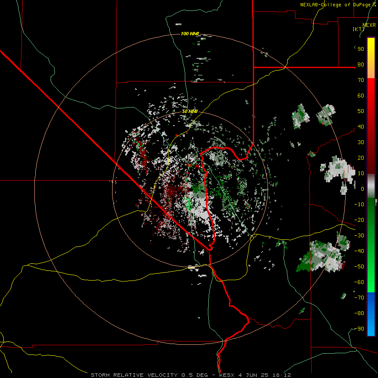This screenshot has height=378, width=378.
Task: Click the 50 value on velocity scale
Action: point(361,111)
